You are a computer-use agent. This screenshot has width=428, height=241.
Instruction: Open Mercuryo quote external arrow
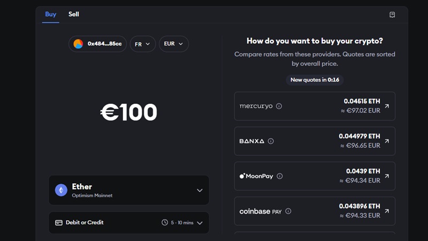click(x=387, y=106)
